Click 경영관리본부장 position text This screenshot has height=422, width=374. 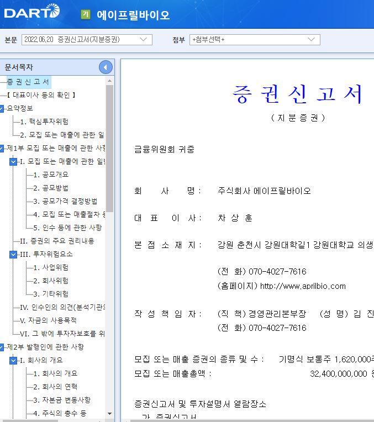point(277,314)
